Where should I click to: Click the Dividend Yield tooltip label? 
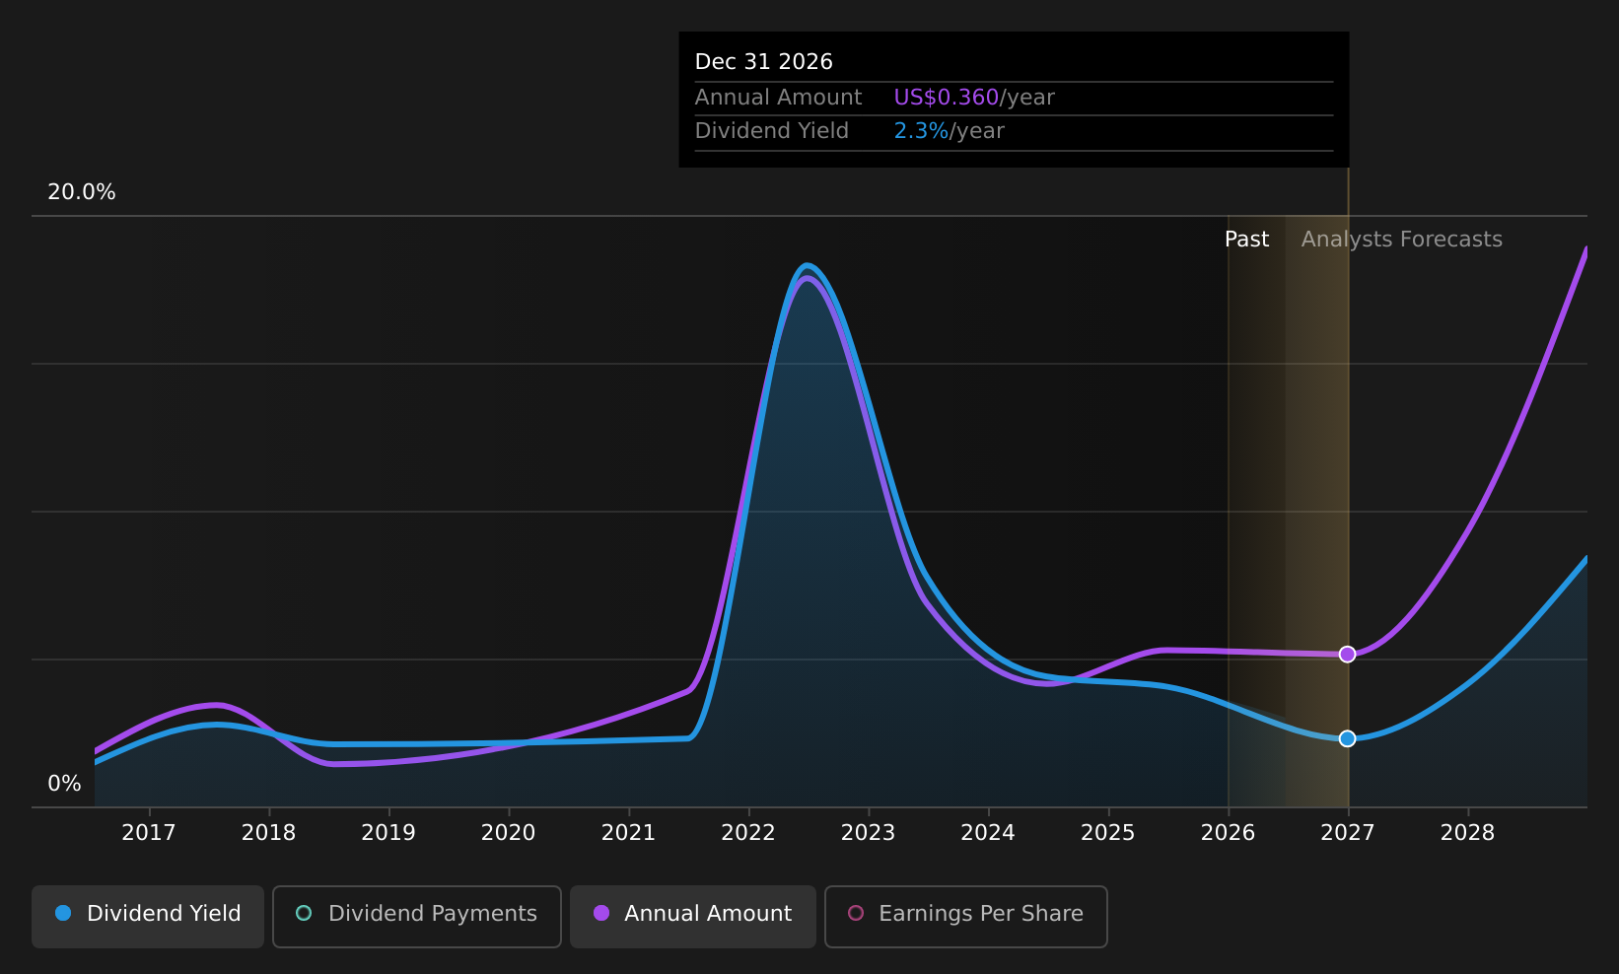tap(772, 131)
